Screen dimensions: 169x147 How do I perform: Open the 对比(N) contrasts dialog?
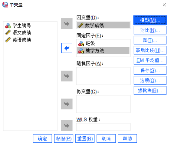[x=150, y=30]
